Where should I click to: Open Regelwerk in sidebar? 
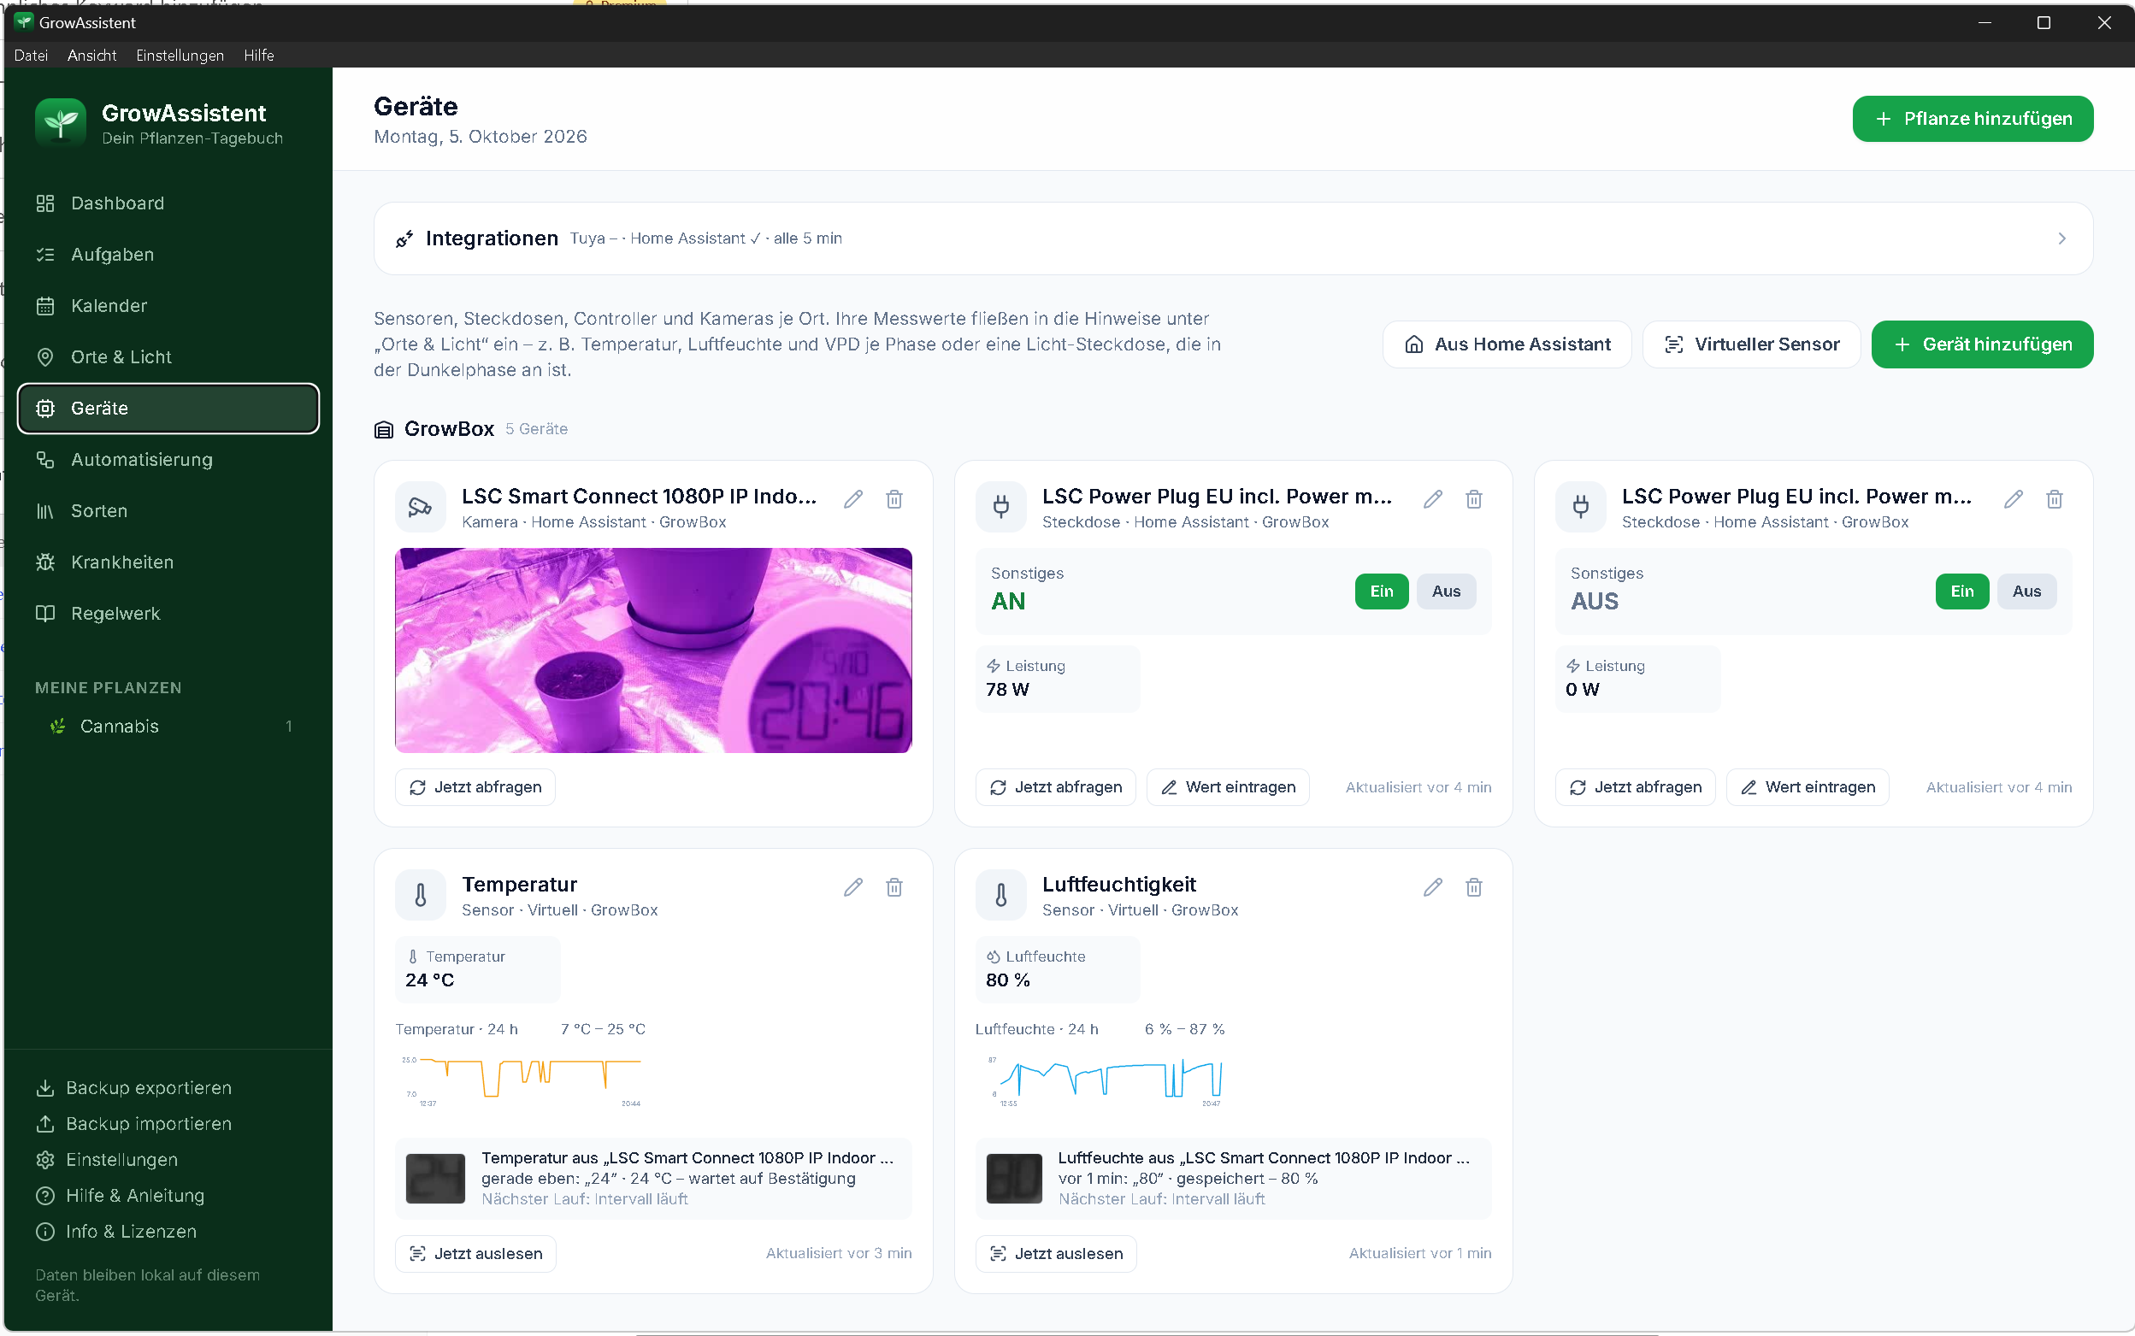(168, 613)
